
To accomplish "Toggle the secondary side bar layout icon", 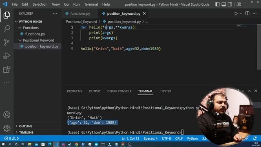I will click(x=230, y=4).
